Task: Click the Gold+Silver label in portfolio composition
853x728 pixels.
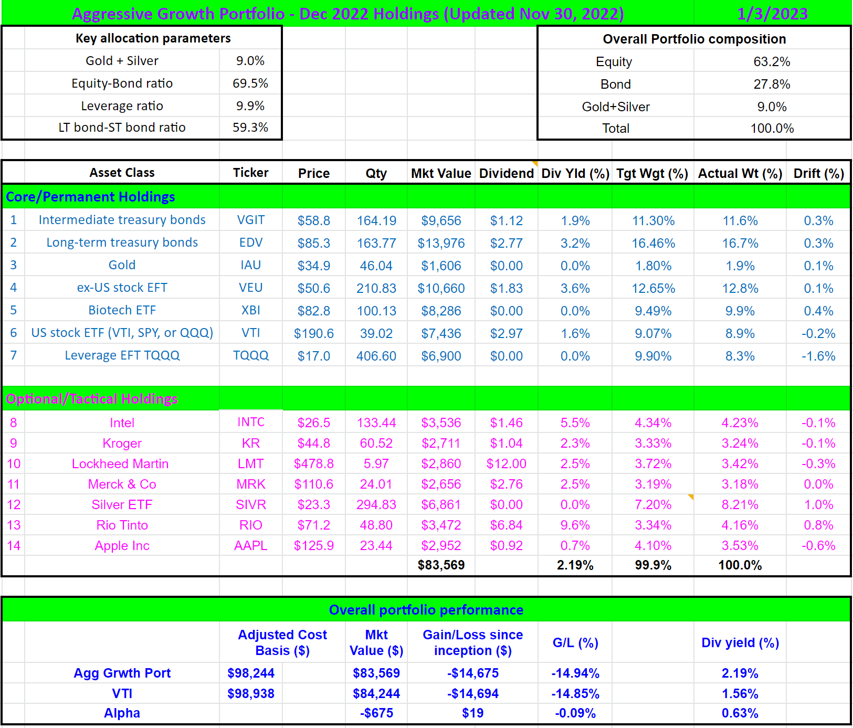Action: point(616,107)
